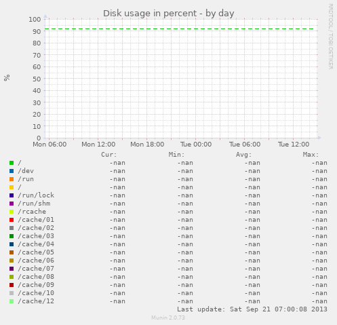The width and height of the screenshot is (337, 325).
Task: Click the Last update timestamp text
Action: coord(252,309)
